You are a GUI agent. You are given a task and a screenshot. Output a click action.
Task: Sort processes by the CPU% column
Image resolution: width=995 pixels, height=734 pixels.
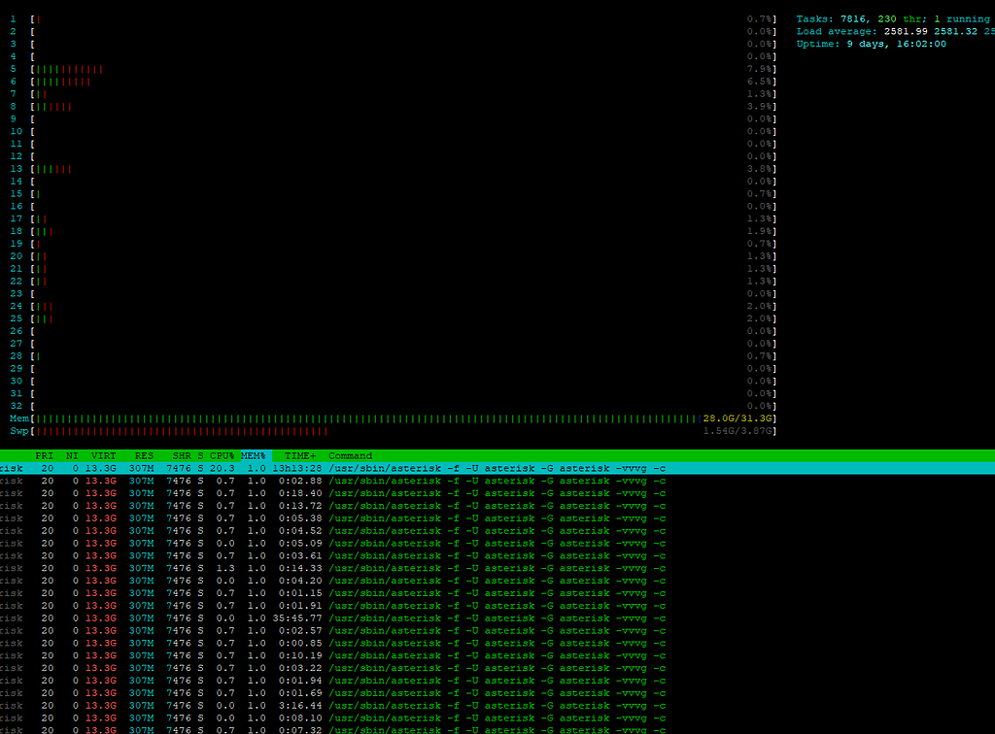(221, 454)
